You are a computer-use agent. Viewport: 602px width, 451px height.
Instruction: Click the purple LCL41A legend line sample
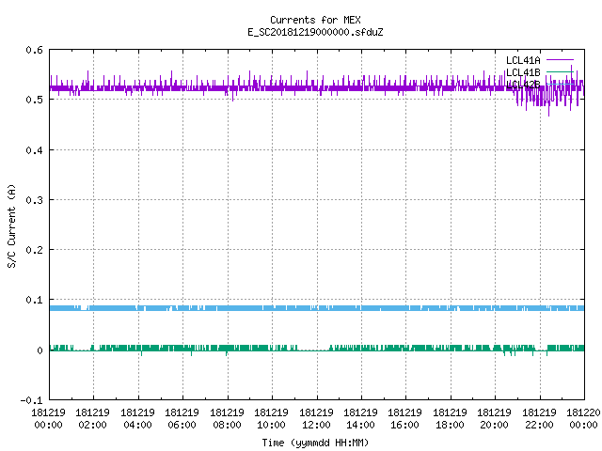coord(560,60)
